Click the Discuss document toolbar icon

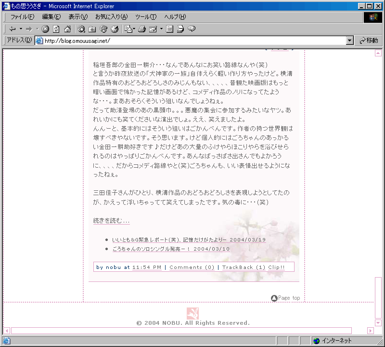pyautogui.click(x=169, y=29)
